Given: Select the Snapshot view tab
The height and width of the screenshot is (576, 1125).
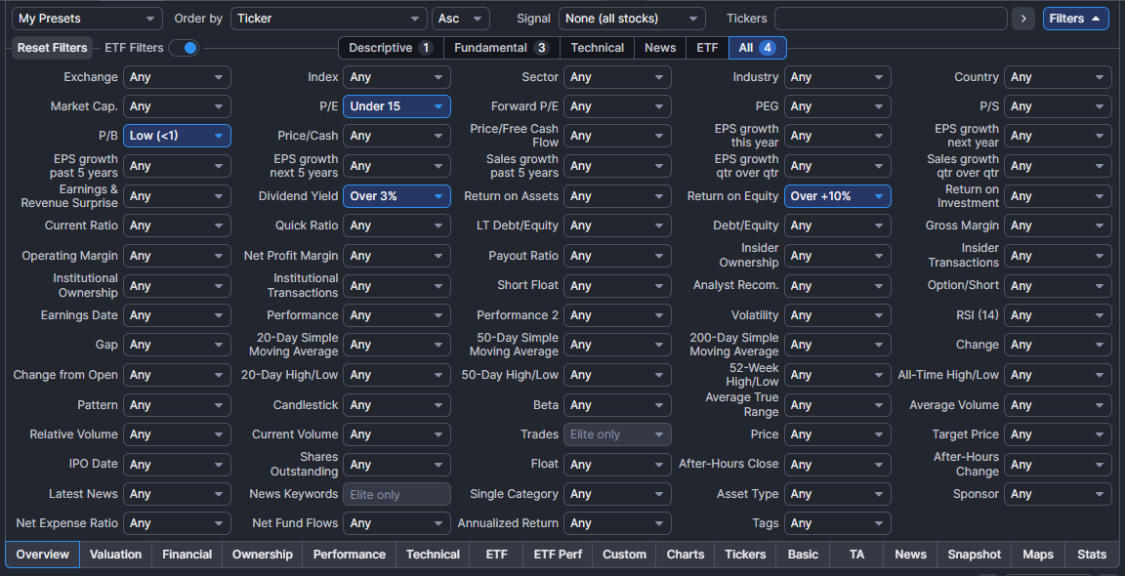Looking at the screenshot, I should tap(975, 555).
